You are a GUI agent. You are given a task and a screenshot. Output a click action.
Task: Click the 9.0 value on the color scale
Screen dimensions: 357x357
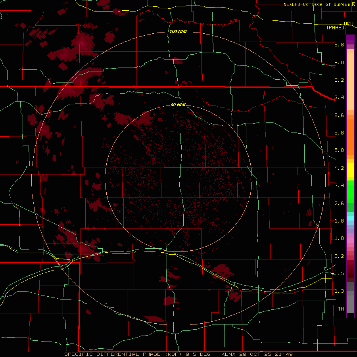click(x=339, y=62)
